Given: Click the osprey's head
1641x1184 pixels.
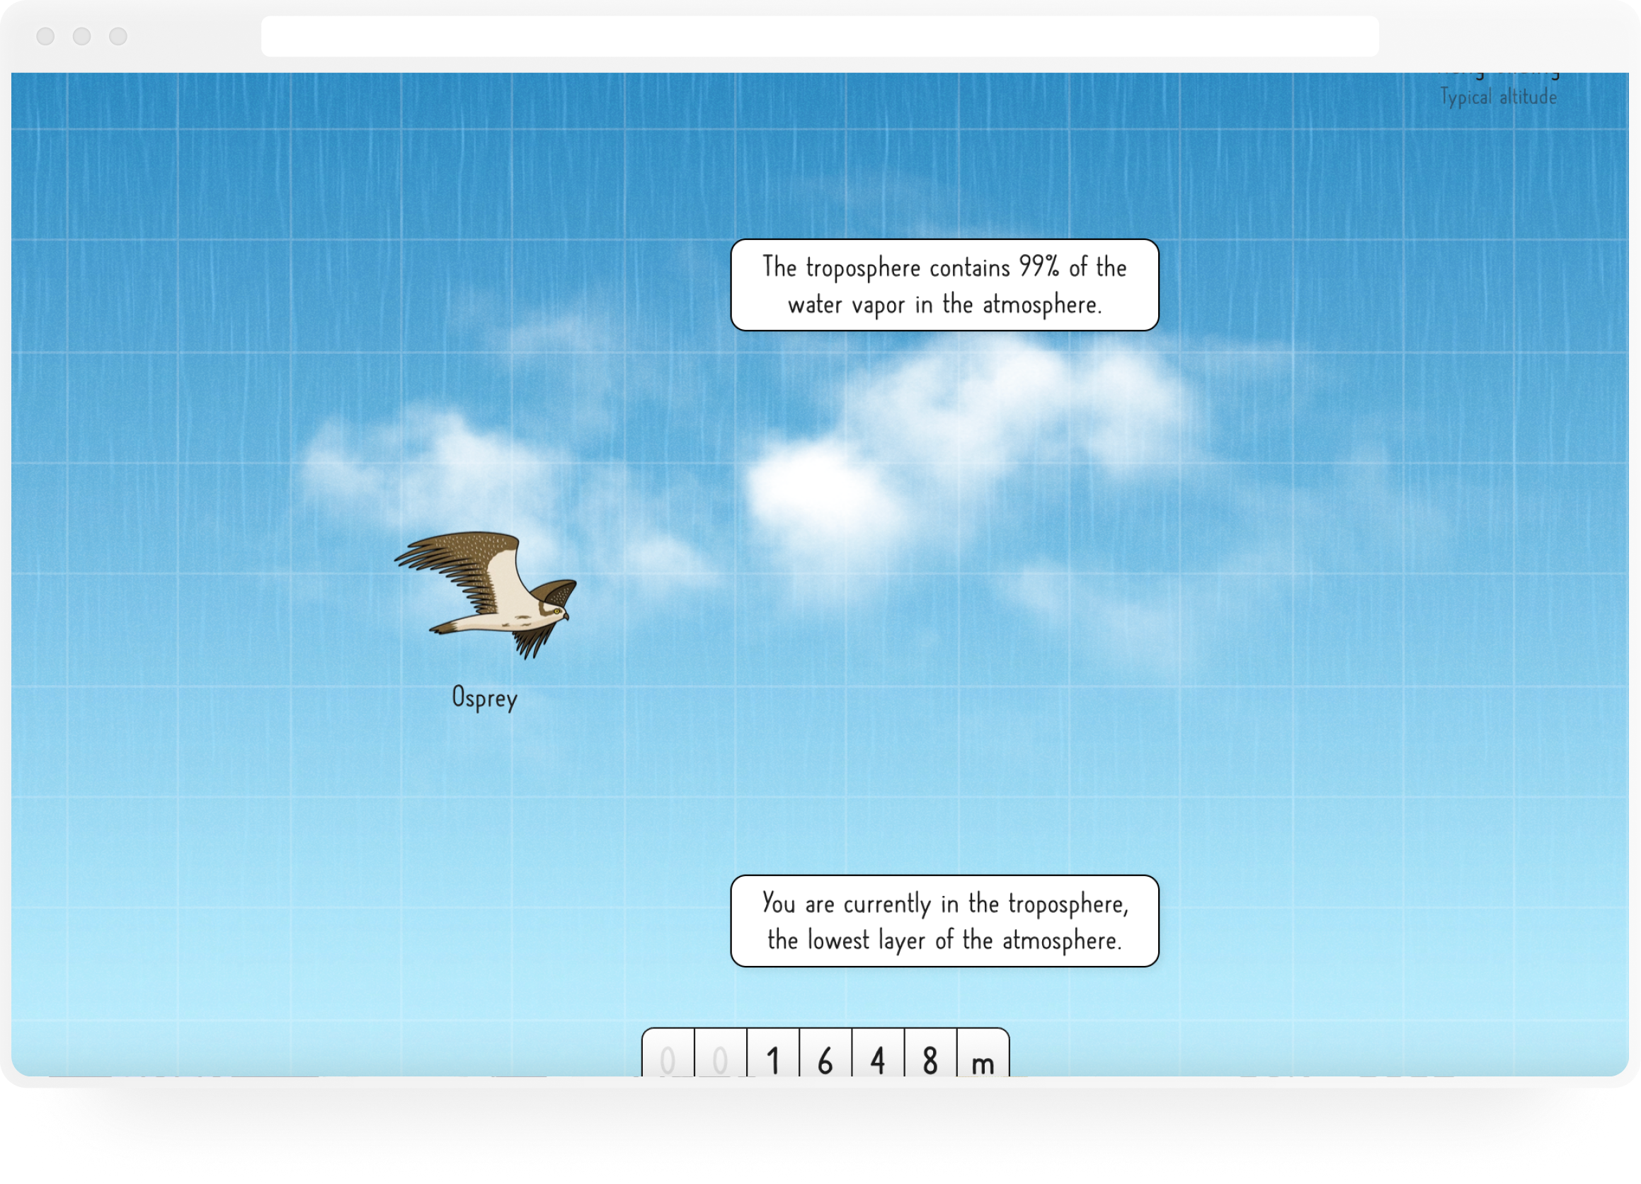Looking at the screenshot, I should coord(557,611).
